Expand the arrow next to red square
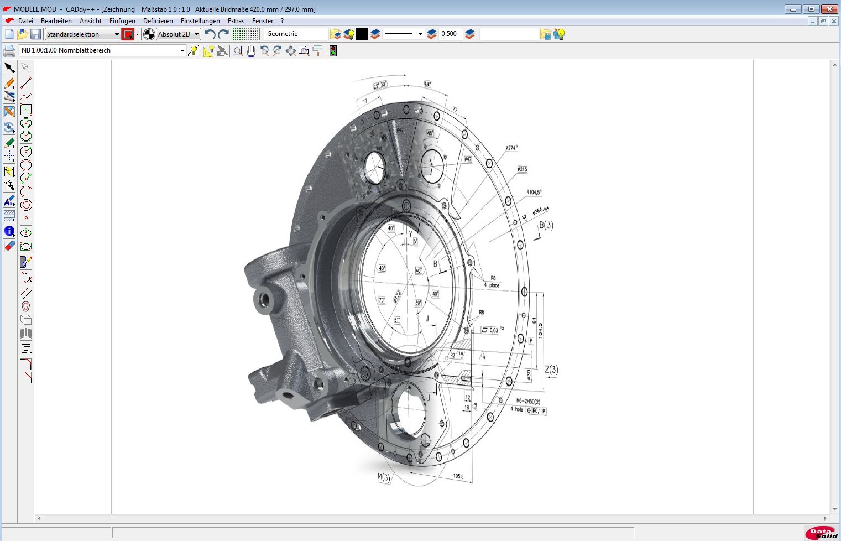Image resolution: width=841 pixels, height=541 pixels. pyautogui.click(x=137, y=34)
